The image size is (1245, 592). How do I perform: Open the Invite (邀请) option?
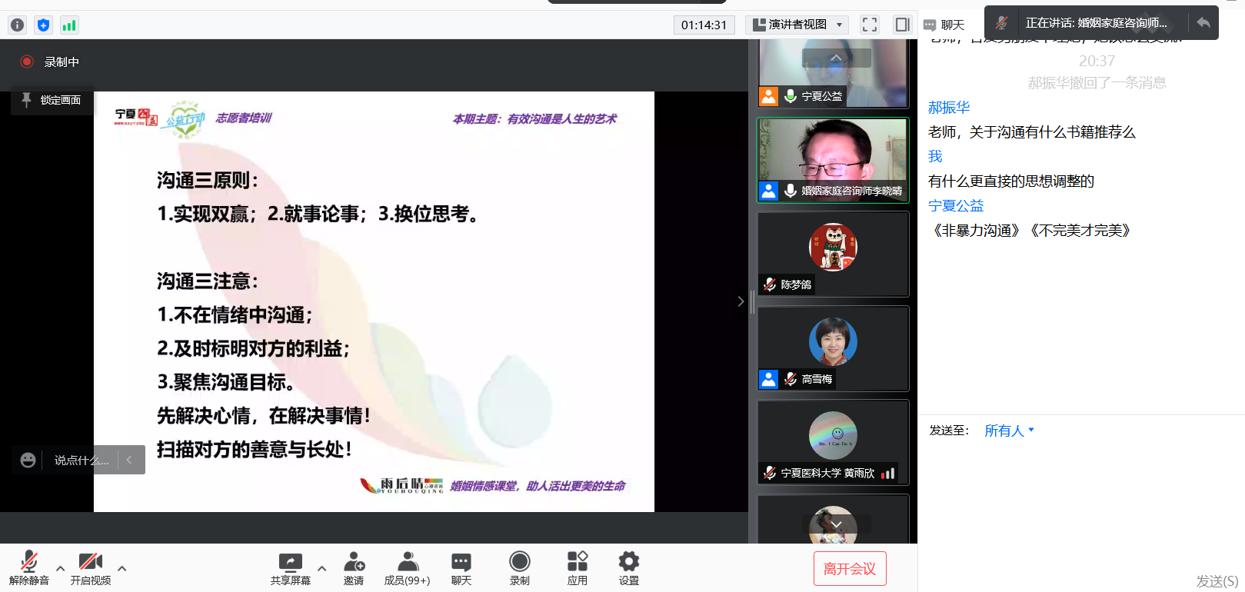coord(354,568)
